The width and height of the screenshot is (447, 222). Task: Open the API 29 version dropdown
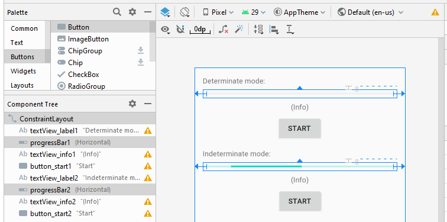pos(254,12)
